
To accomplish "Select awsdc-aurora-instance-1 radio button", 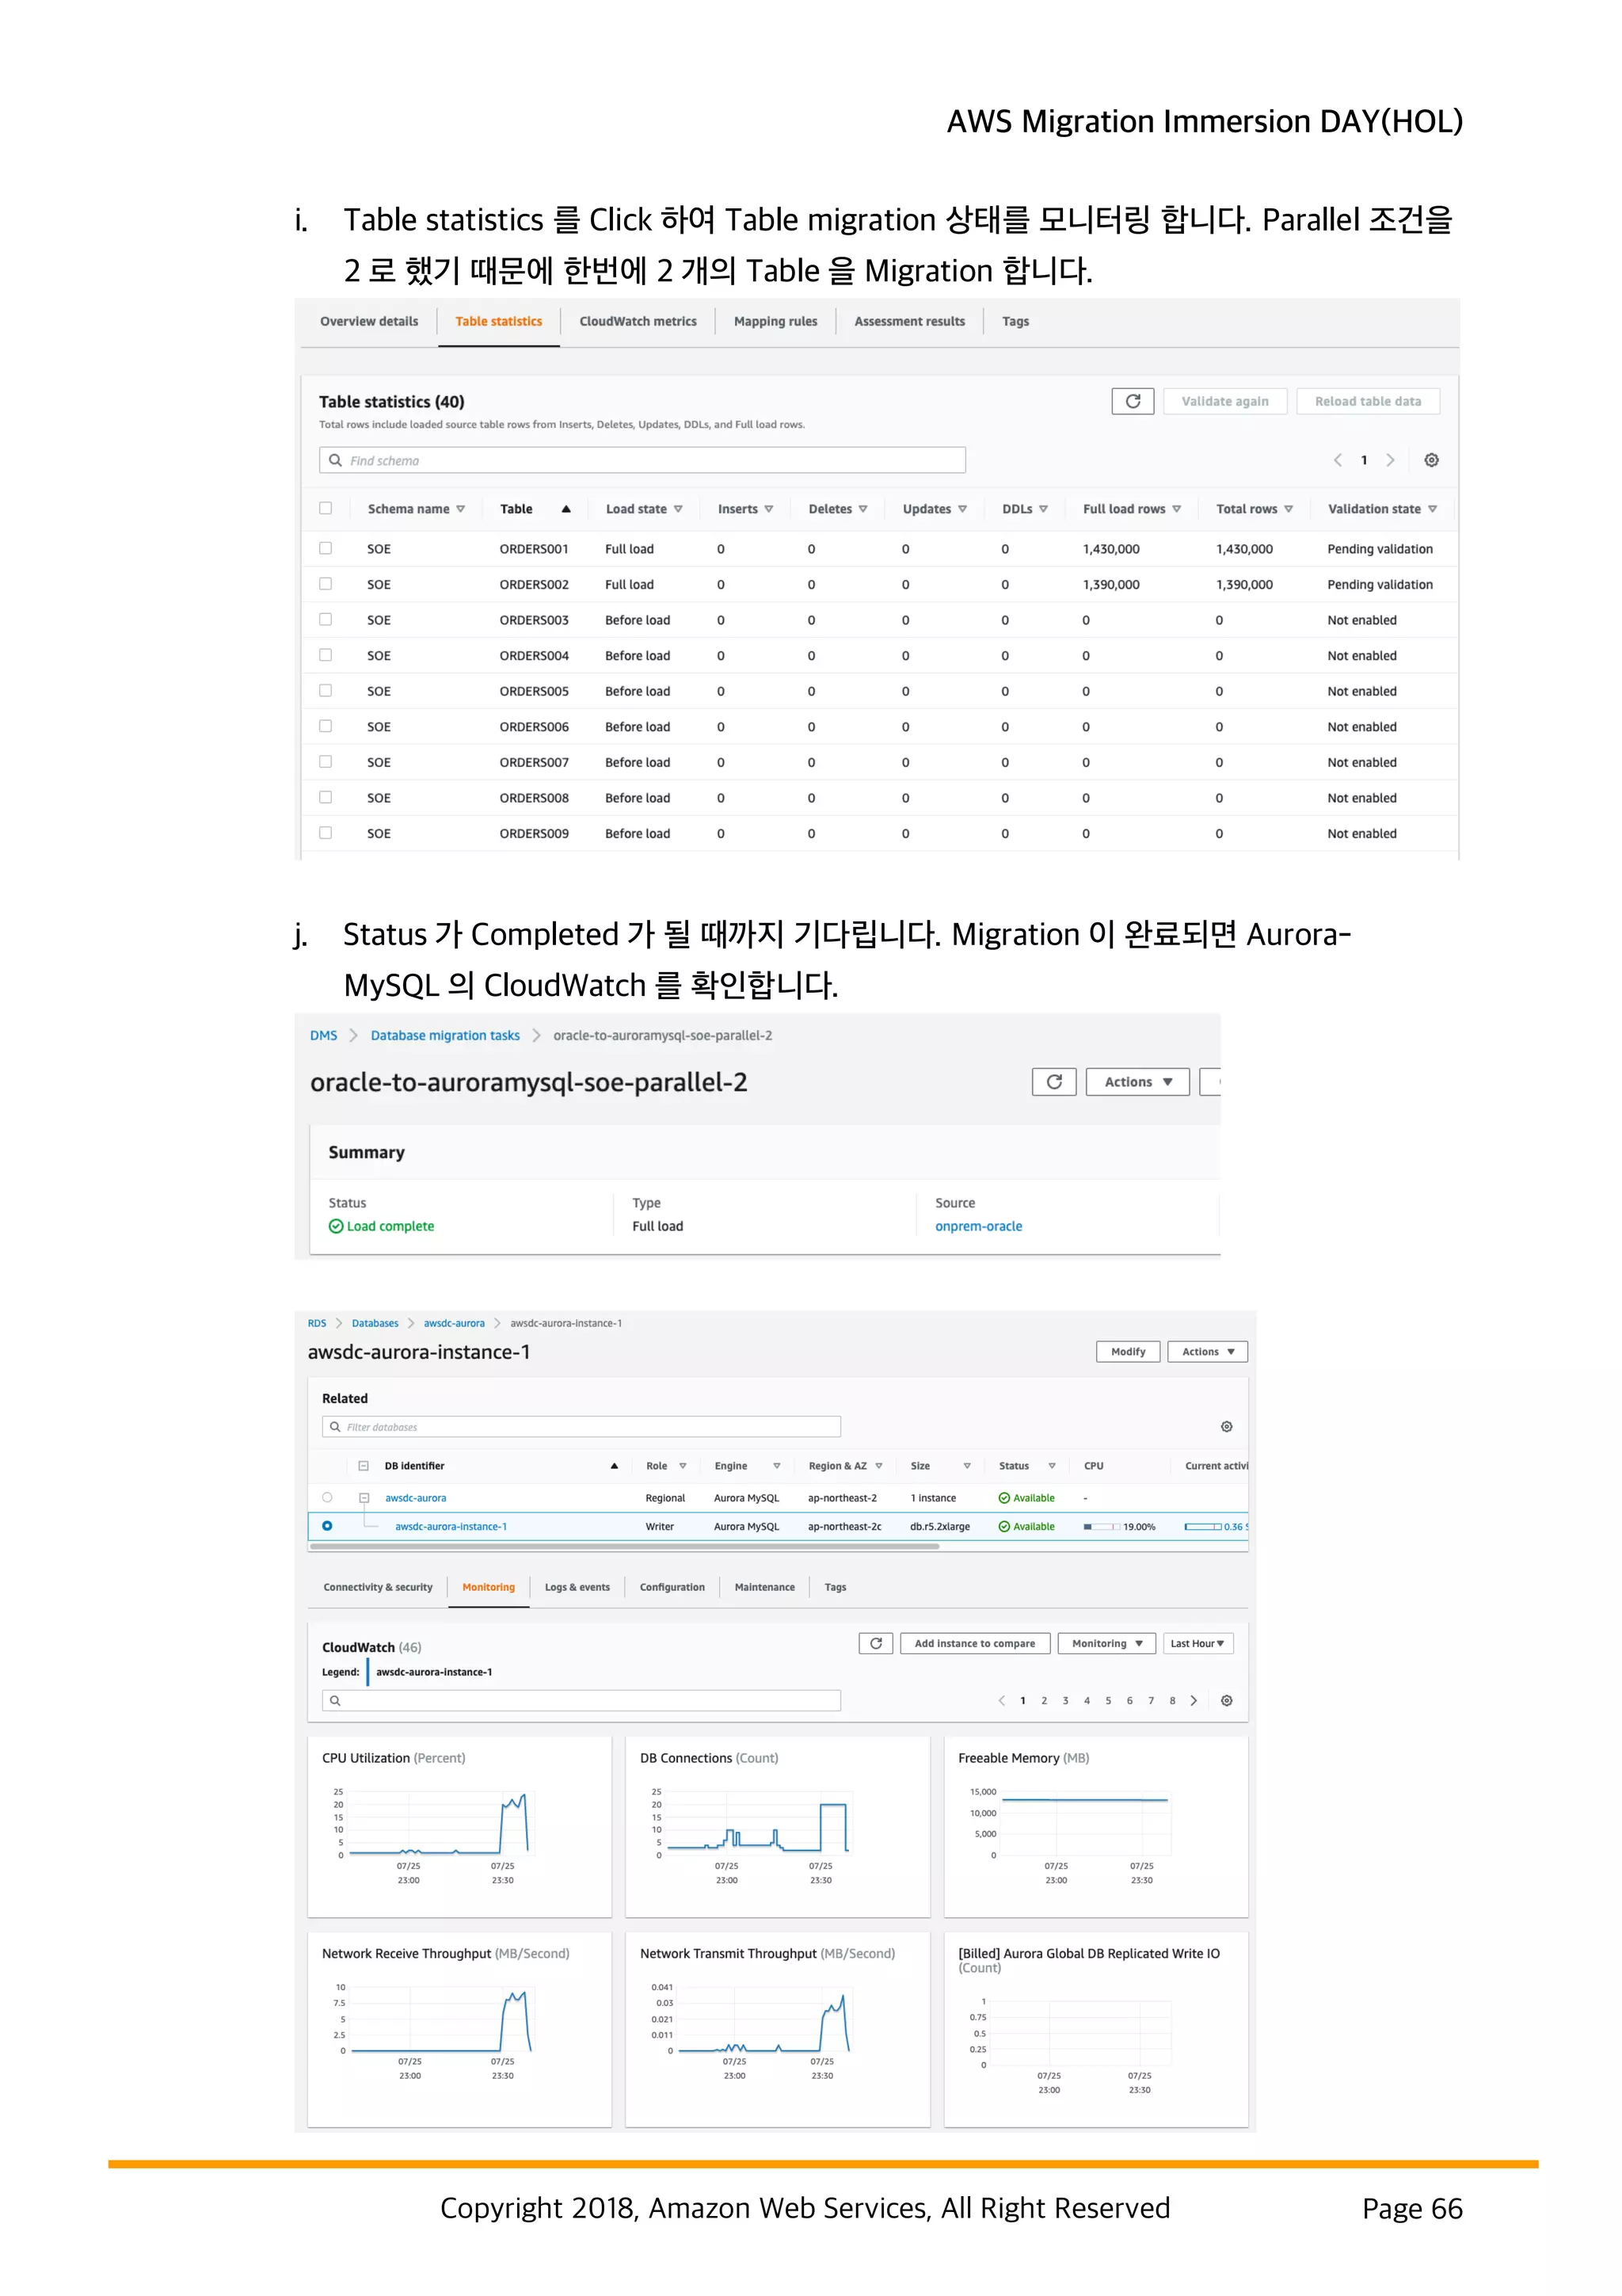I will pyautogui.click(x=327, y=1526).
